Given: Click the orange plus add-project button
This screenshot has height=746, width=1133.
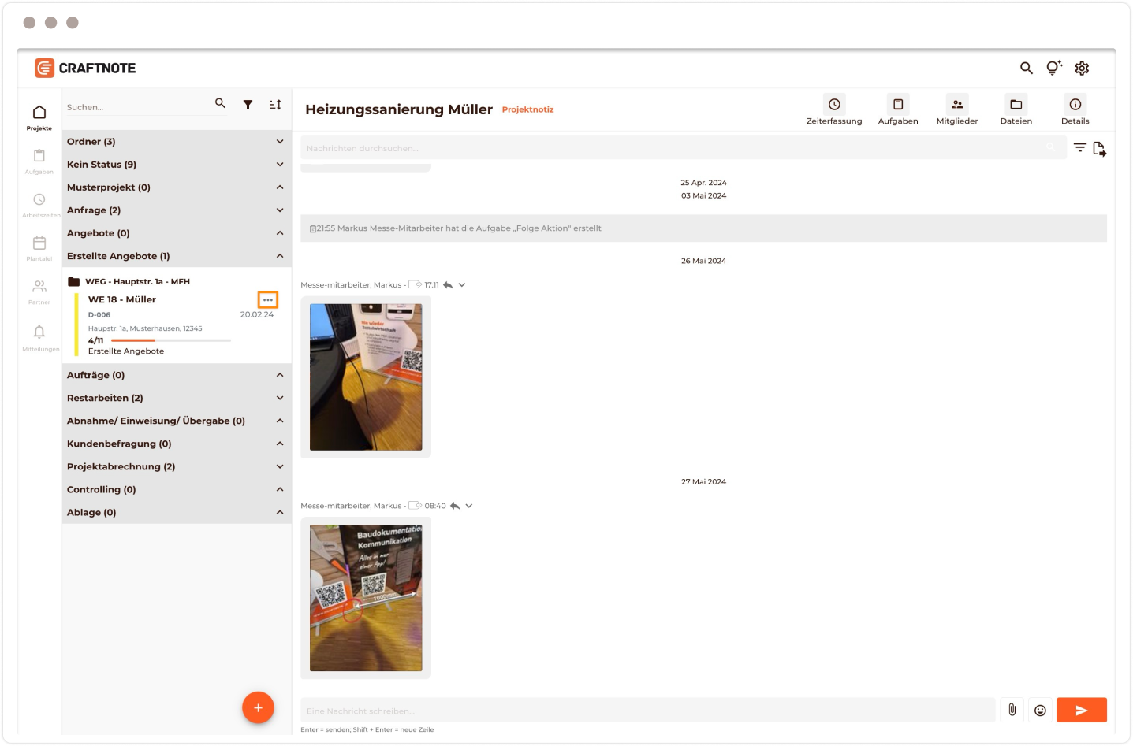Looking at the screenshot, I should [258, 707].
